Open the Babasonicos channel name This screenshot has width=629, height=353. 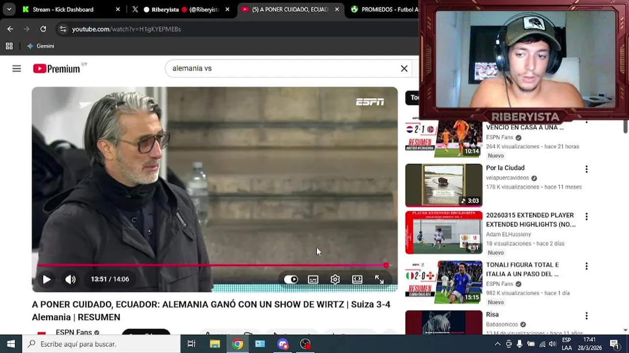[x=502, y=324]
